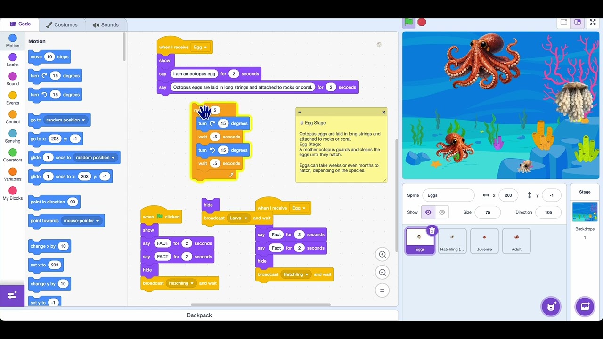Select the Juvenile sprite thumbnail
The image size is (603, 339).
coord(484,241)
